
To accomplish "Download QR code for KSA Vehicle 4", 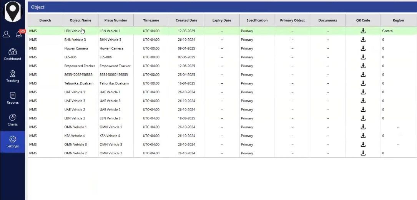I will (x=363, y=136).
